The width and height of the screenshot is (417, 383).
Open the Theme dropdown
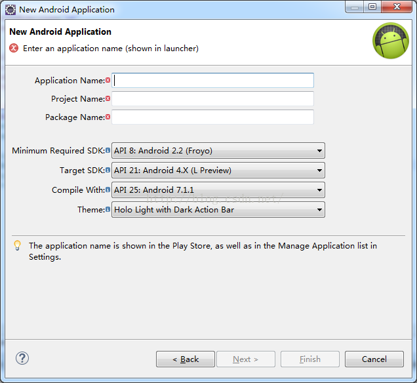click(x=218, y=210)
